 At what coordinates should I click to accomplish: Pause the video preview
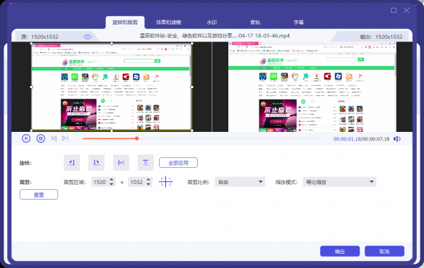tap(26, 138)
